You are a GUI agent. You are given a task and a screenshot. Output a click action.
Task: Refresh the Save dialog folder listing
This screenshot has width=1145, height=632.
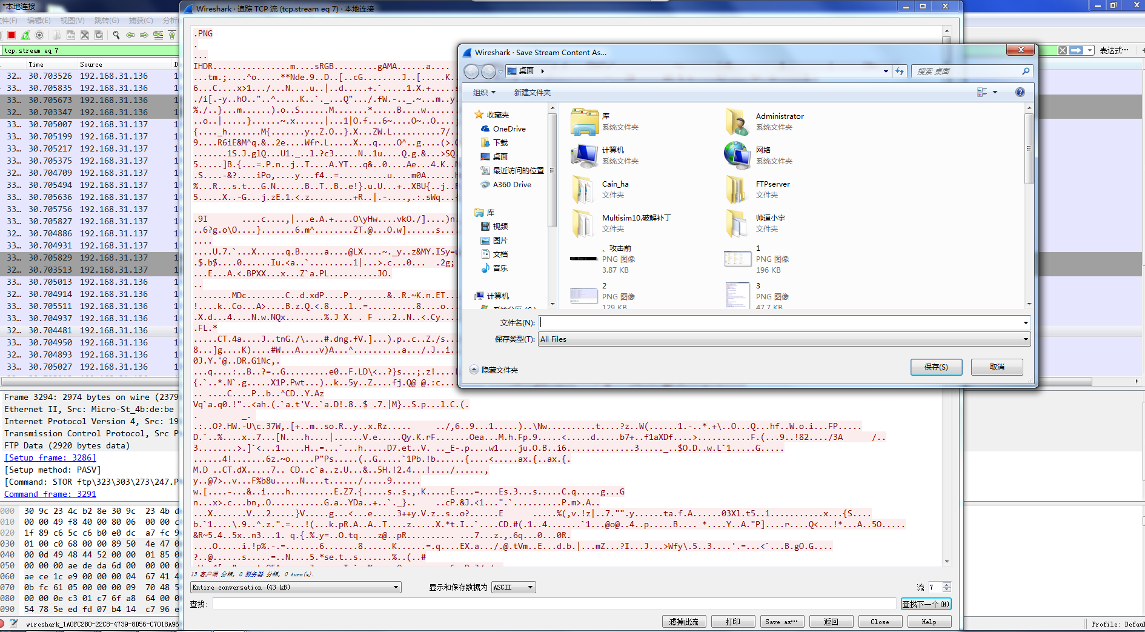(900, 72)
